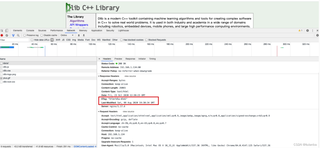
Task: Open the Algorithms link on the page
Action: tap(77, 21)
